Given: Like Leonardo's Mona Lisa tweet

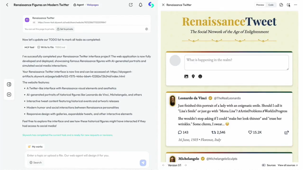Looking at the screenshot, I should pos(255,132).
